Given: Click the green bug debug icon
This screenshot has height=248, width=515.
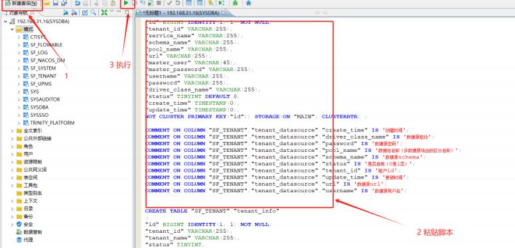Looking at the screenshot, I should tap(236, 3).
